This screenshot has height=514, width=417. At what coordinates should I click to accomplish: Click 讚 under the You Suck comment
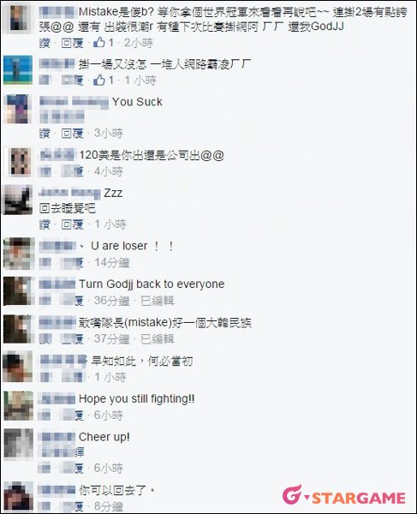click(45, 133)
